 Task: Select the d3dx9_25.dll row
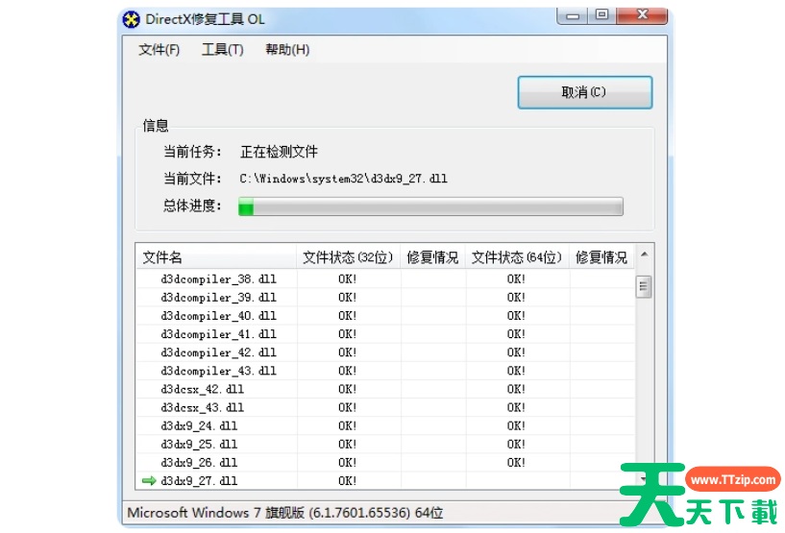[385, 444]
